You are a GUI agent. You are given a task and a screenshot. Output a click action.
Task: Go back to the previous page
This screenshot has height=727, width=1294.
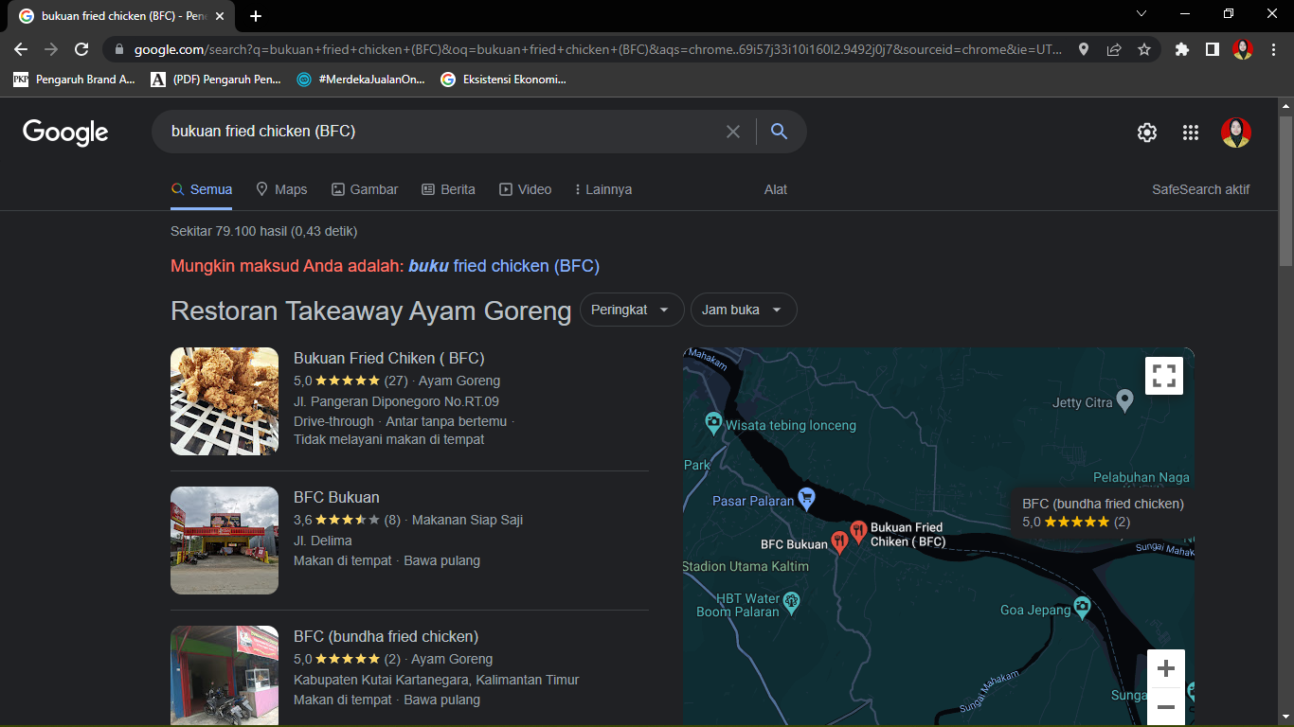21,49
